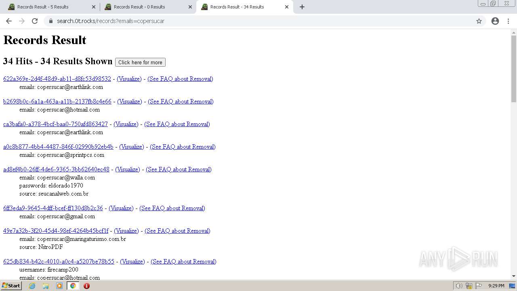Open removal FAQ for record ca3bafa0
The width and height of the screenshot is (517, 291).
177,124
